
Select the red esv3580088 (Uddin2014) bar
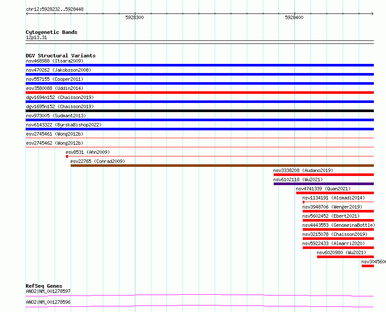coord(200,93)
